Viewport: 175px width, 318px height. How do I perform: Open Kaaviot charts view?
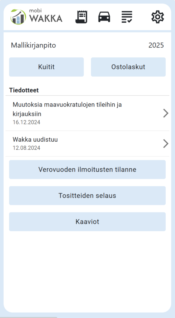click(87, 222)
